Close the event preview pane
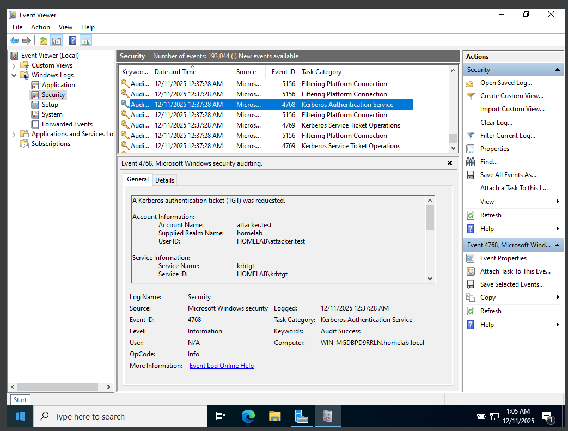The image size is (568, 431). click(x=450, y=163)
